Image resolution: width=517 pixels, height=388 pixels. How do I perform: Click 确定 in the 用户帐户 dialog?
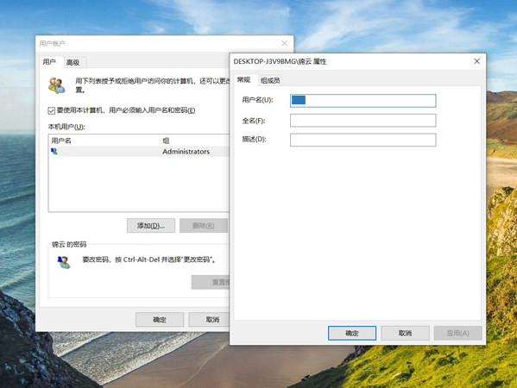160,320
